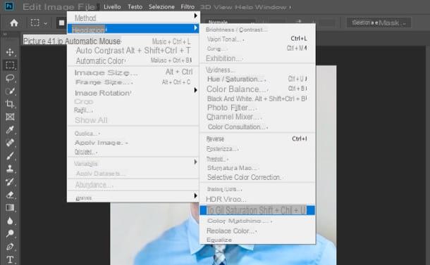430x265 pixels.
Task: Select the Type tool
Action: [x=10, y=259]
